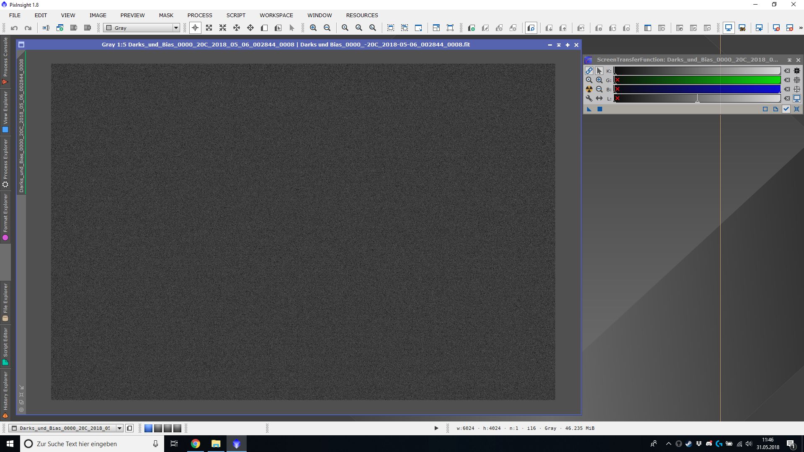Adjust the L channel midtones slider
Screen dimensions: 804x452
click(x=697, y=100)
